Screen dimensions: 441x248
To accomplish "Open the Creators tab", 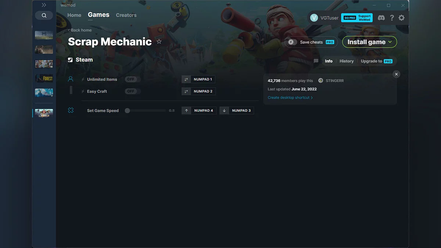I will point(126,15).
